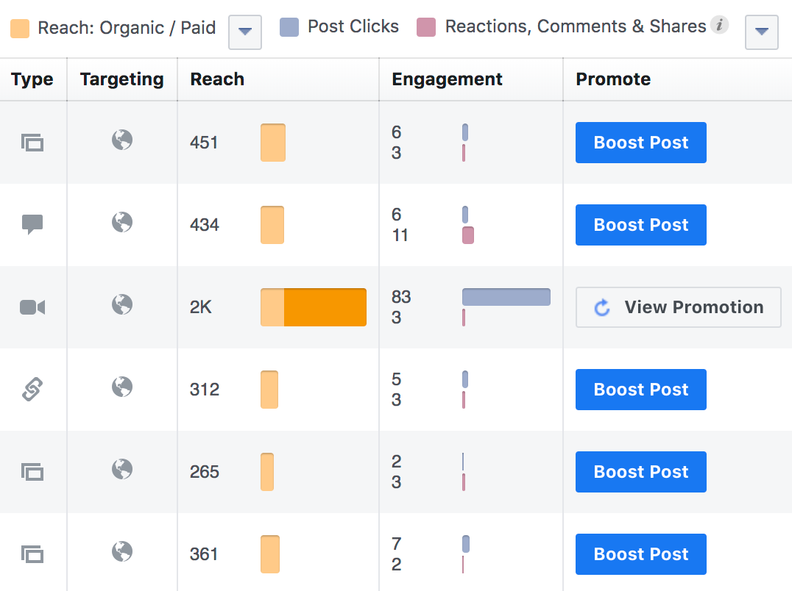Image resolution: width=792 pixels, height=591 pixels.
Task: Click the photo album icon in the 451 reach row
Action: [x=32, y=143]
